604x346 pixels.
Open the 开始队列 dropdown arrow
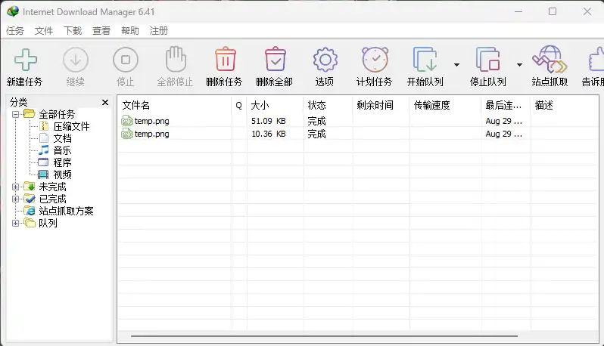[x=456, y=65]
